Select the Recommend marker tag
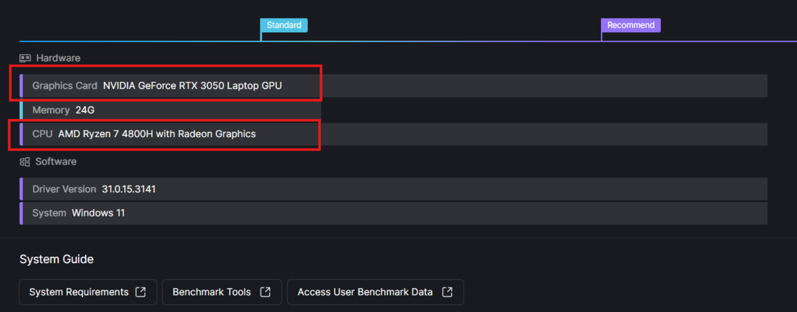 pos(630,25)
